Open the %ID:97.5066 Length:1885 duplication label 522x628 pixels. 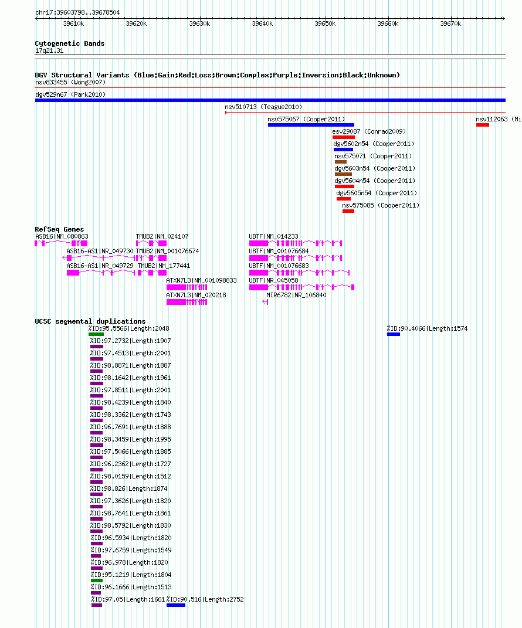131,452
